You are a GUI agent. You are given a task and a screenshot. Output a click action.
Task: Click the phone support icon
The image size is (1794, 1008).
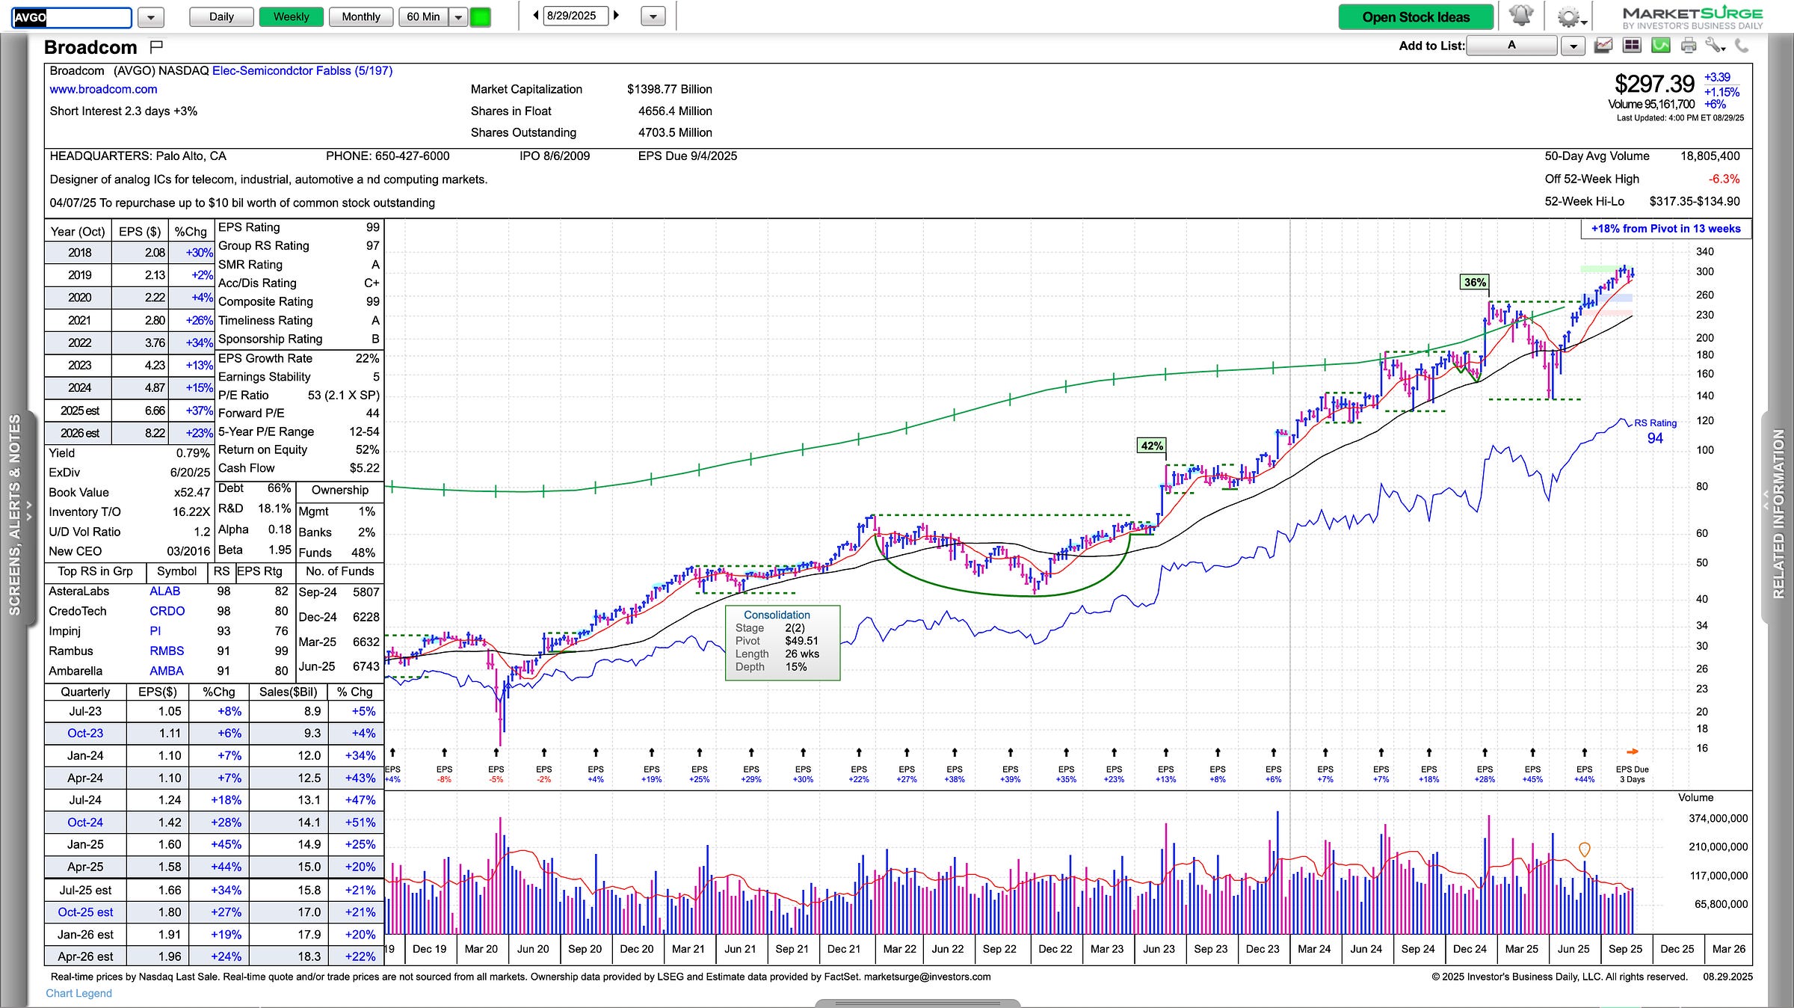pos(1742,46)
